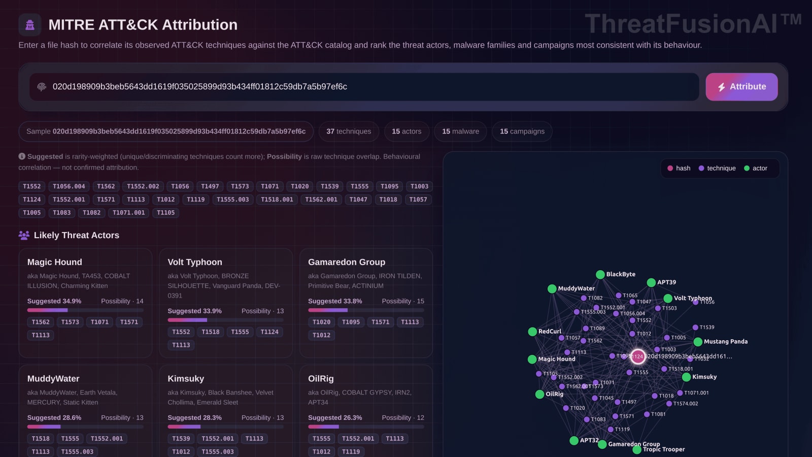Click T1119 chip in OilRig card
The height and width of the screenshot is (457, 812).
point(351,452)
